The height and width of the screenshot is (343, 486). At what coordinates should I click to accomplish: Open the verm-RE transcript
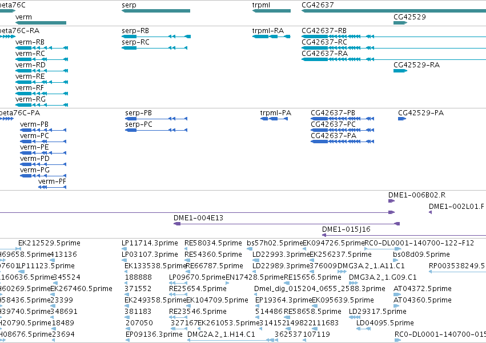tap(42, 82)
